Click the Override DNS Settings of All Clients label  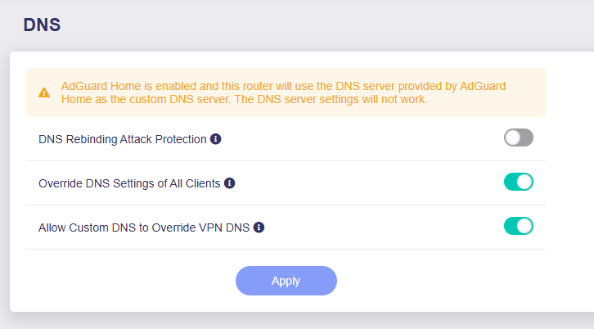tap(129, 183)
